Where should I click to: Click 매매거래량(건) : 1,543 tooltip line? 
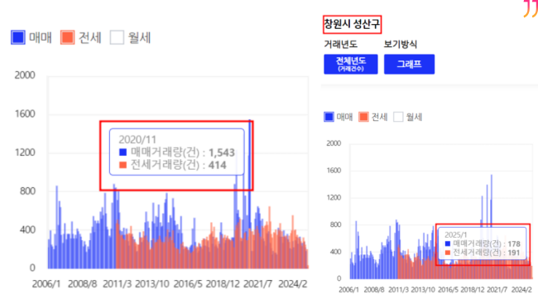(177, 152)
